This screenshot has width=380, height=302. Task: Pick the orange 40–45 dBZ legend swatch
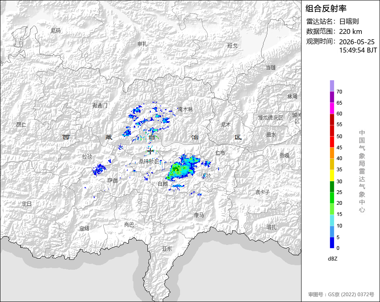coord(332,153)
